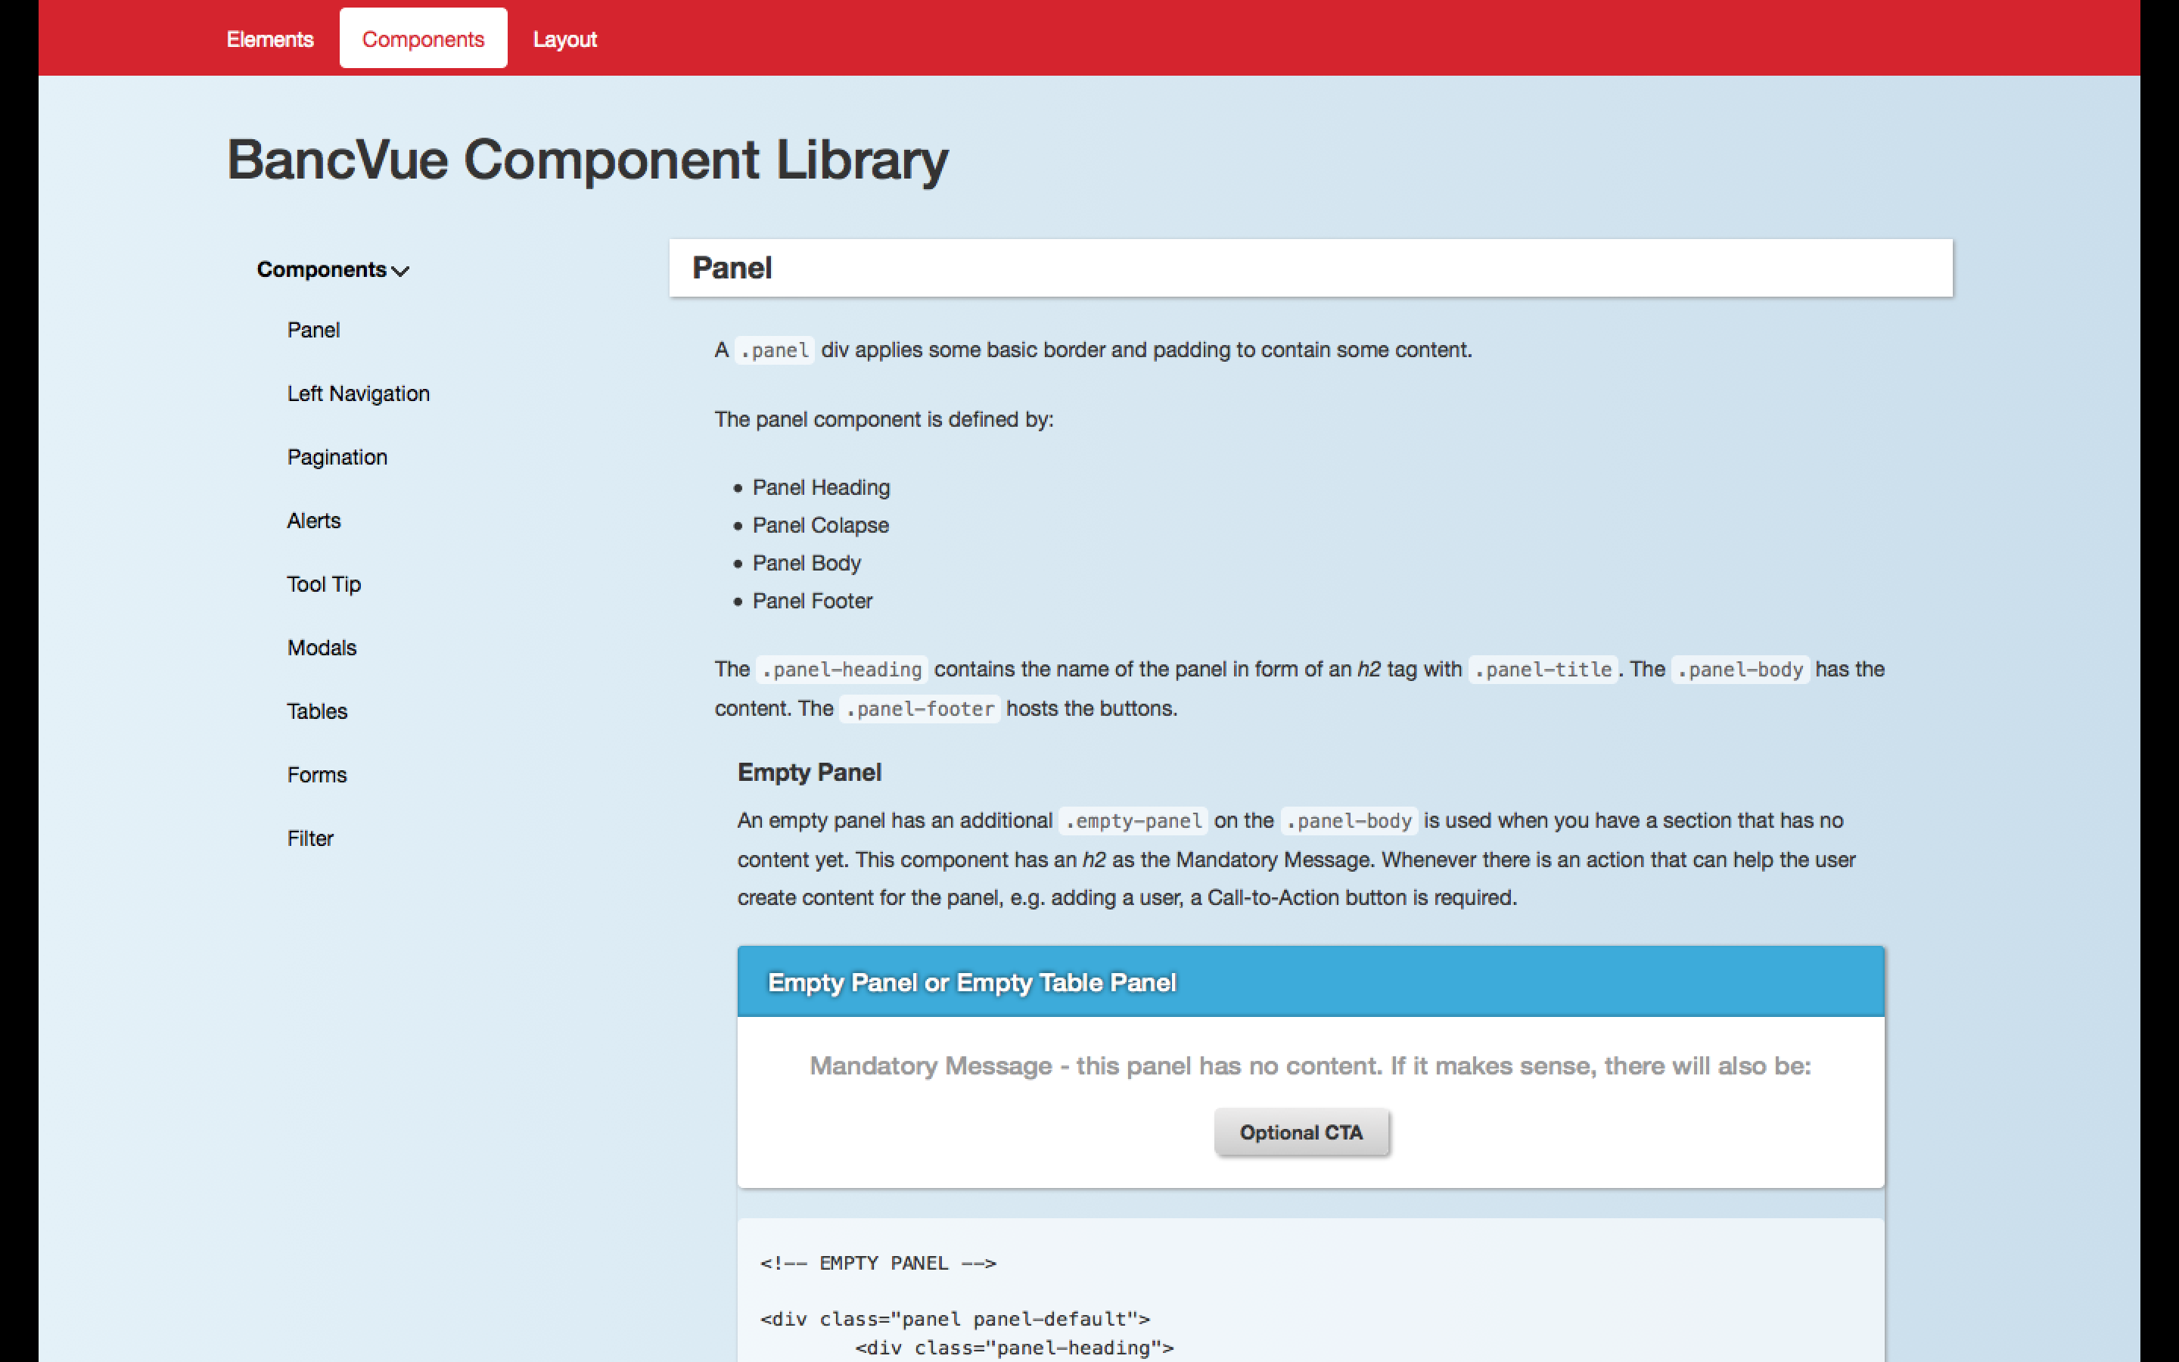Click the Mandatory Message text
The height and width of the screenshot is (1362, 2179).
pos(1310,1065)
